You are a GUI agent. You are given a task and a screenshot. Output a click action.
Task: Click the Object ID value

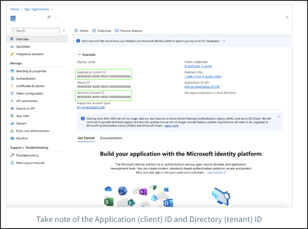pyautogui.click(x=104, y=87)
